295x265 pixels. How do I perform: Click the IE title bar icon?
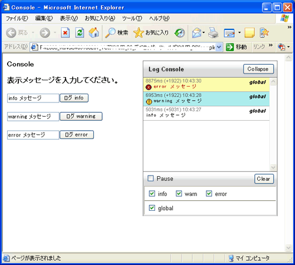pyautogui.click(x=6, y=7)
